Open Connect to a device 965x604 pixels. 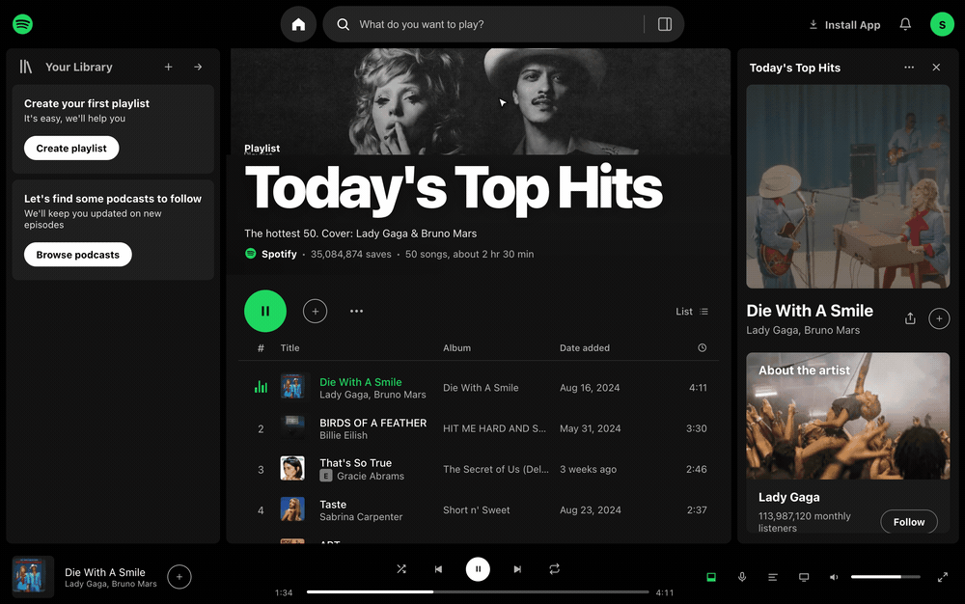point(804,577)
